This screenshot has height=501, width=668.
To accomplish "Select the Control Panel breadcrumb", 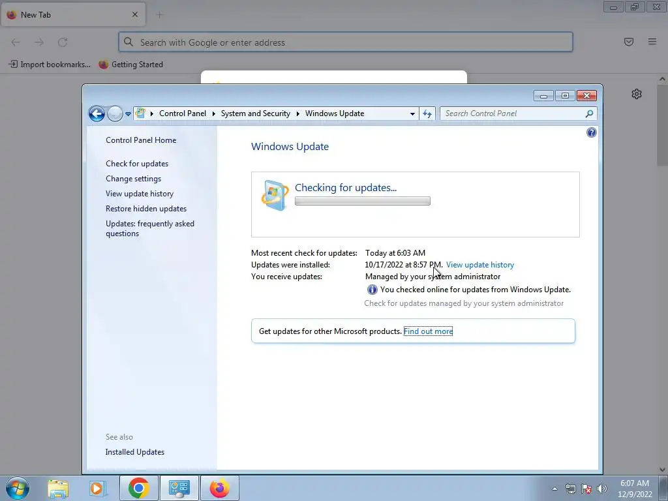I will click(x=183, y=114).
